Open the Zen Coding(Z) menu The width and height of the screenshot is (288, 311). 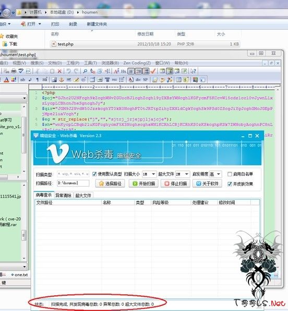coord(137,63)
